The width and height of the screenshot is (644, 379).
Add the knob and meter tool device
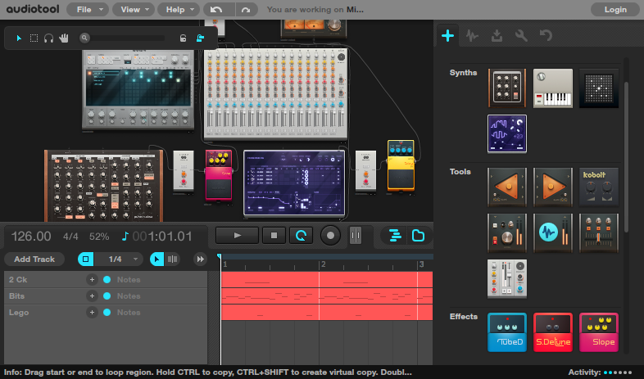(507, 232)
